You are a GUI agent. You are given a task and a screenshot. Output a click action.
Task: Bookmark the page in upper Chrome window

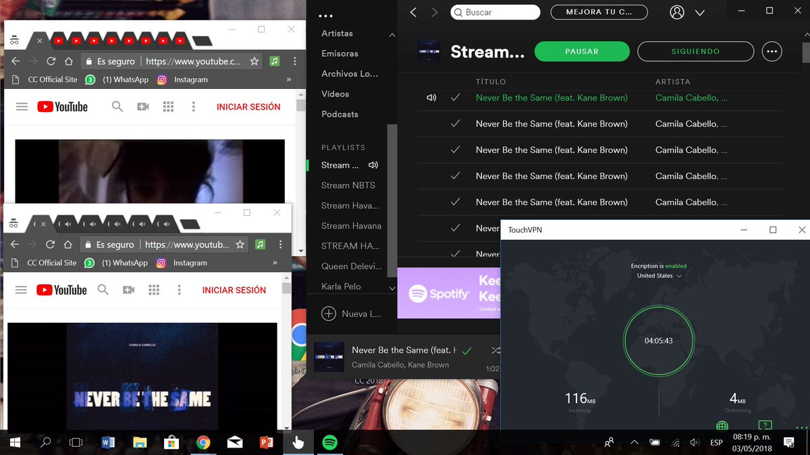[254, 61]
